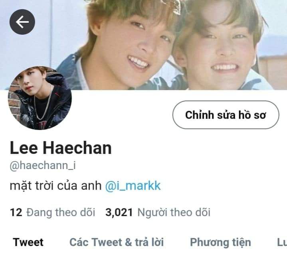Open the round profile avatar photo

pyautogui.click(x=40, y=98)
